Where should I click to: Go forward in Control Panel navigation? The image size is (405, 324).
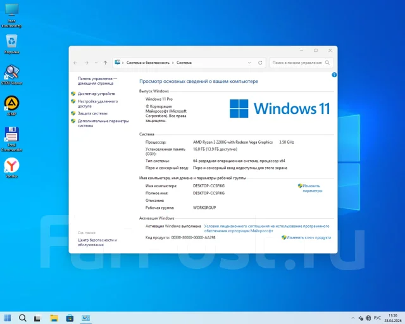tap(87, 63)
